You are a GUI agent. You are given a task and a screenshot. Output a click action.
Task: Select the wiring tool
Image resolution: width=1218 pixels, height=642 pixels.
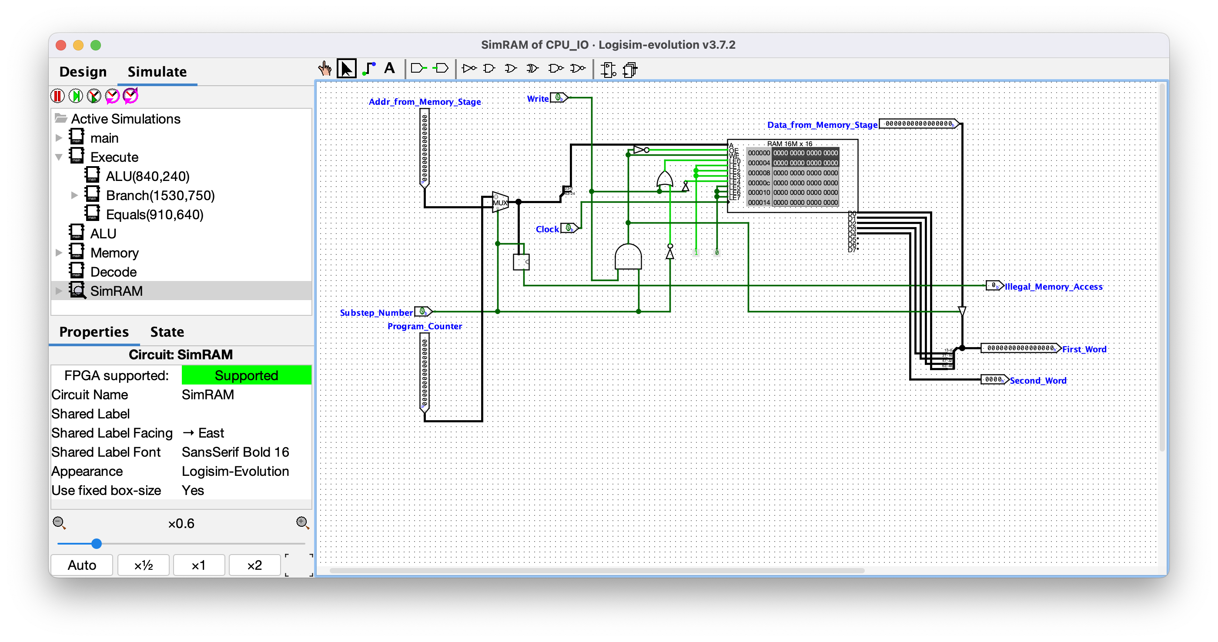368,69
